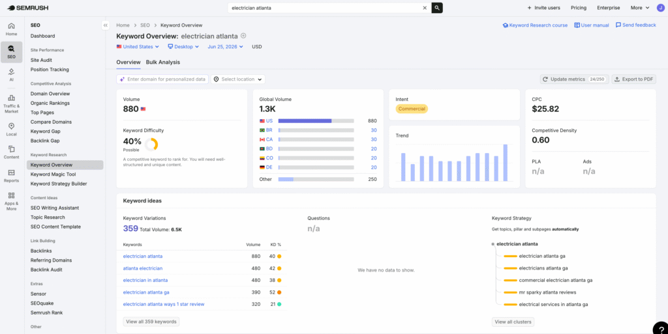This screenshot has width=668, height=334.
Task: Click the Commercial intent badge
Action: point(412,109)
